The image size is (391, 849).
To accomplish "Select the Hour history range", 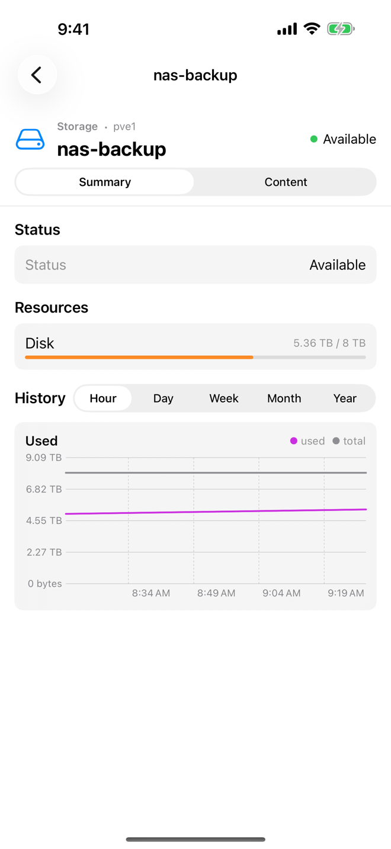I will [x=103, y=398].
